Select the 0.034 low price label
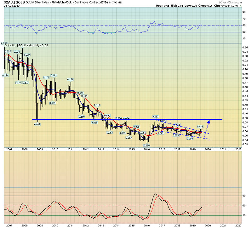The width and height of the screenshot is (252, 228). pos(147,145)
